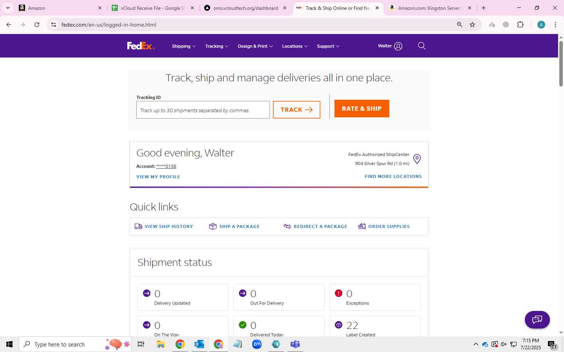Image resolution: width=564 pixels, height=352 pixels.
Task: Open VIEW MY PROFILE link
Action: (158, 177)
